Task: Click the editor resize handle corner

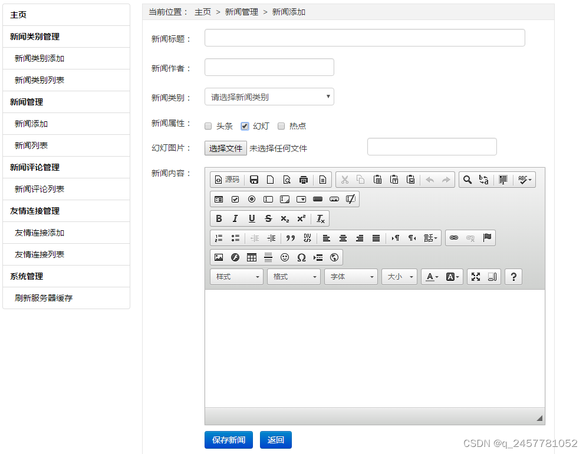Action: click(x=539, y=418)
